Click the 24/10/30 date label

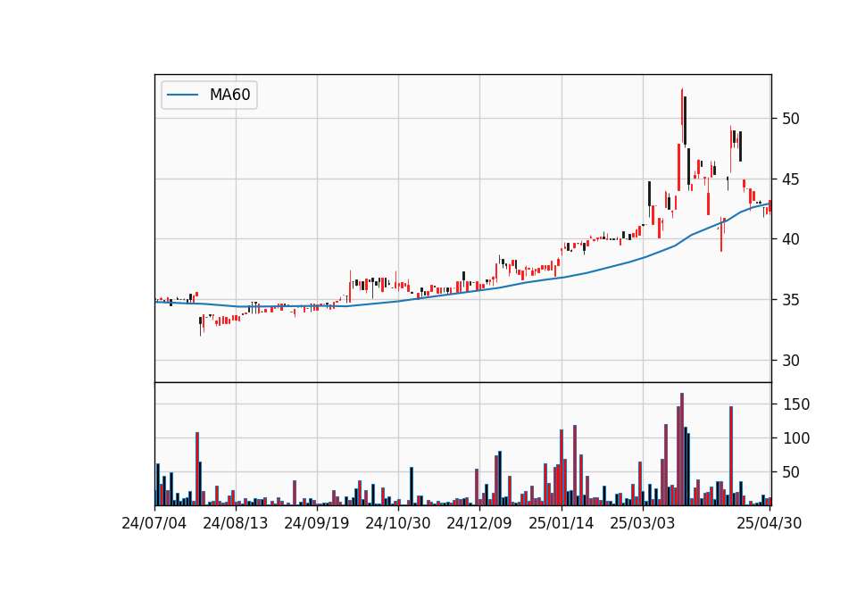click(x=398, y=523)
